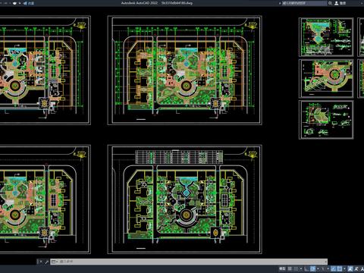Toggle polar tracking in status bar
364x273 pixels.
312,268
